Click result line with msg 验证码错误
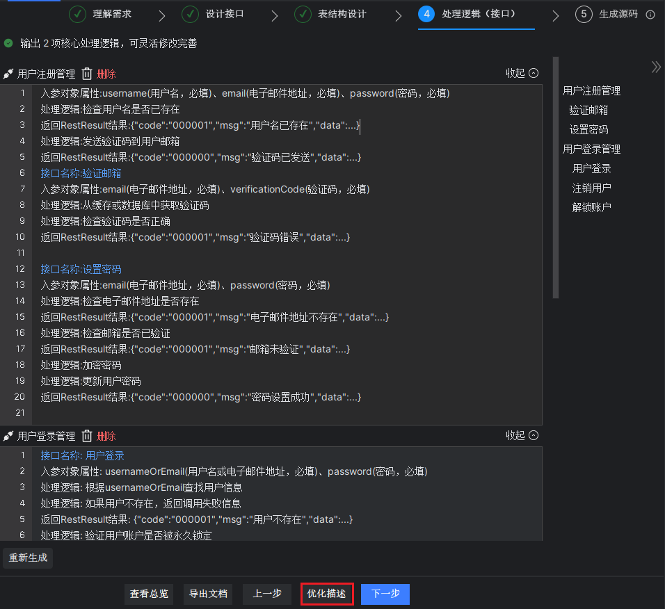The image size is (665, 609). pos(195,237)
